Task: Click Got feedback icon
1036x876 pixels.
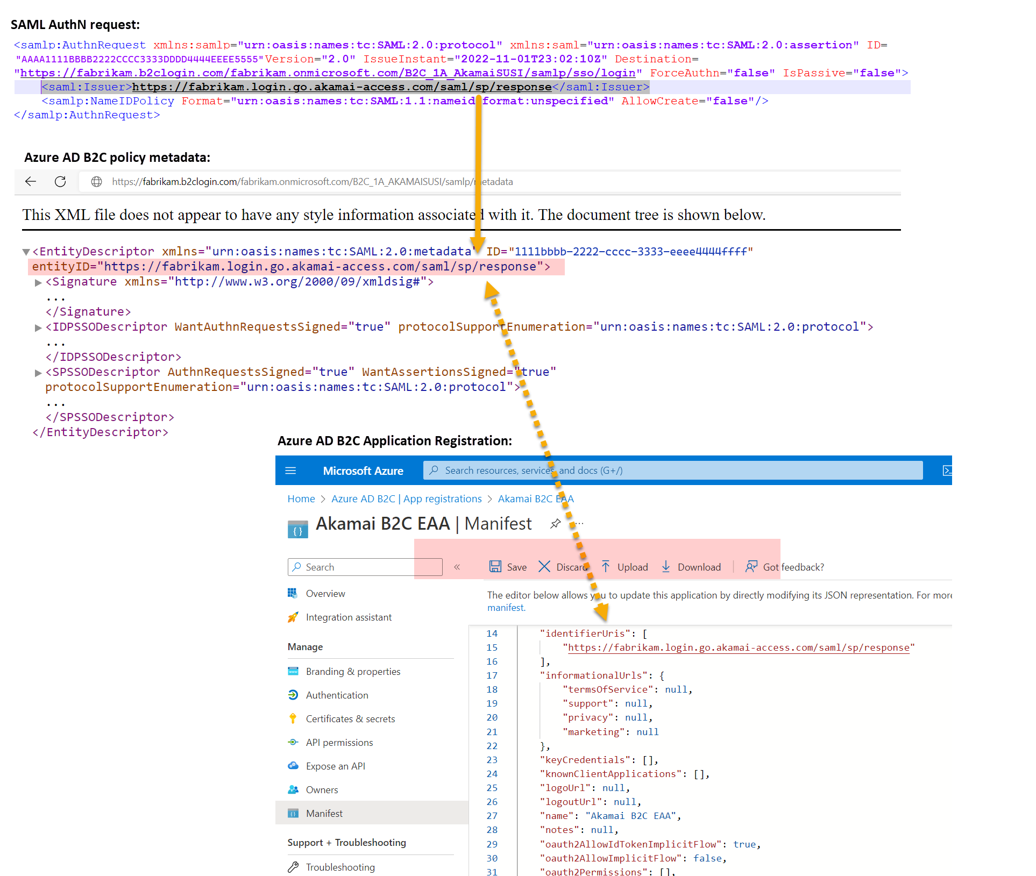Action: 751,567
